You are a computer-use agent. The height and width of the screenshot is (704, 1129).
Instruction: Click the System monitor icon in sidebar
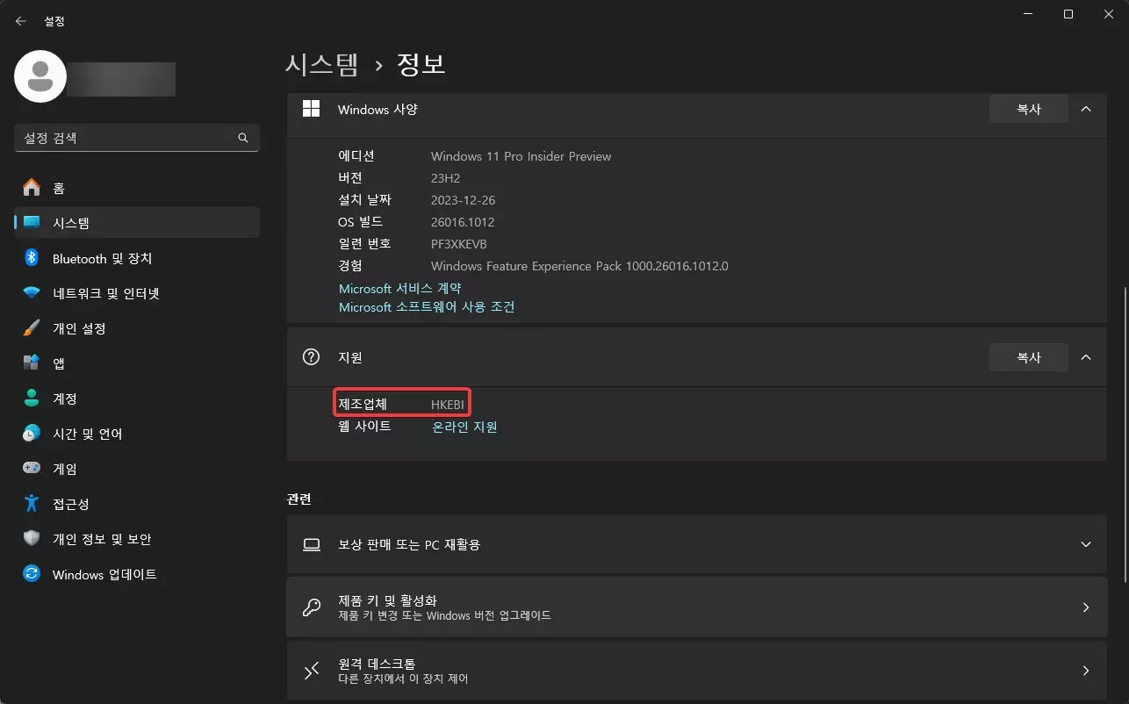click(32, 223)
